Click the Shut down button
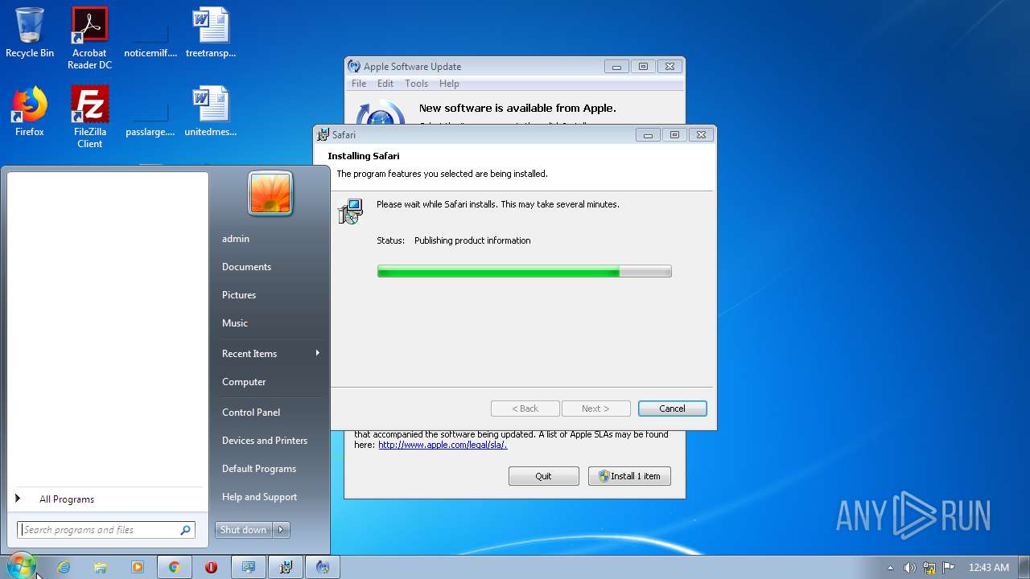 244,530
